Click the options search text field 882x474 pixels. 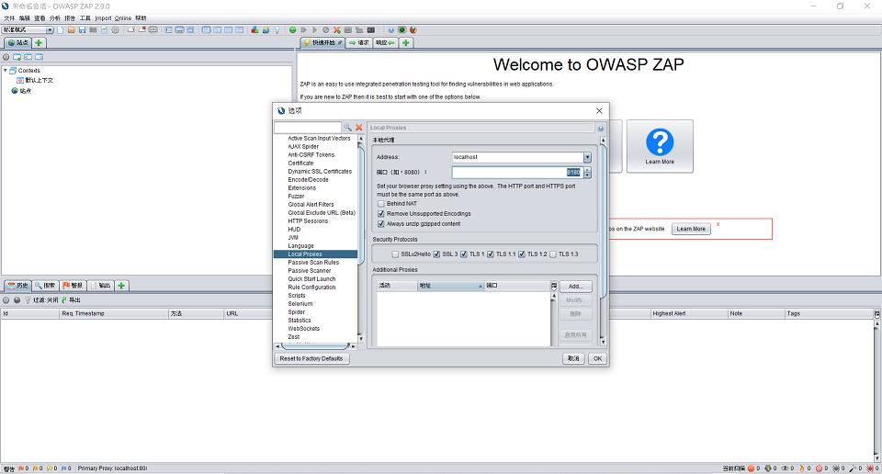pyautogui.click(x=308, y=128)
